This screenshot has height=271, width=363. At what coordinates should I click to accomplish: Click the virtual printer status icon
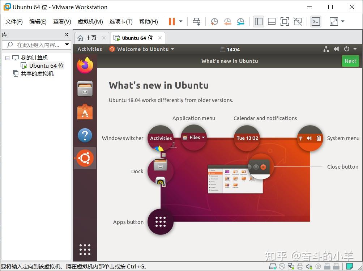tap(300, 266)
